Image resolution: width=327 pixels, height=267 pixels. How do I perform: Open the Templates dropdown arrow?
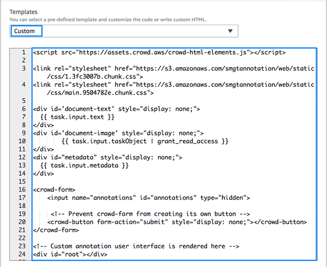pos(230,31)
